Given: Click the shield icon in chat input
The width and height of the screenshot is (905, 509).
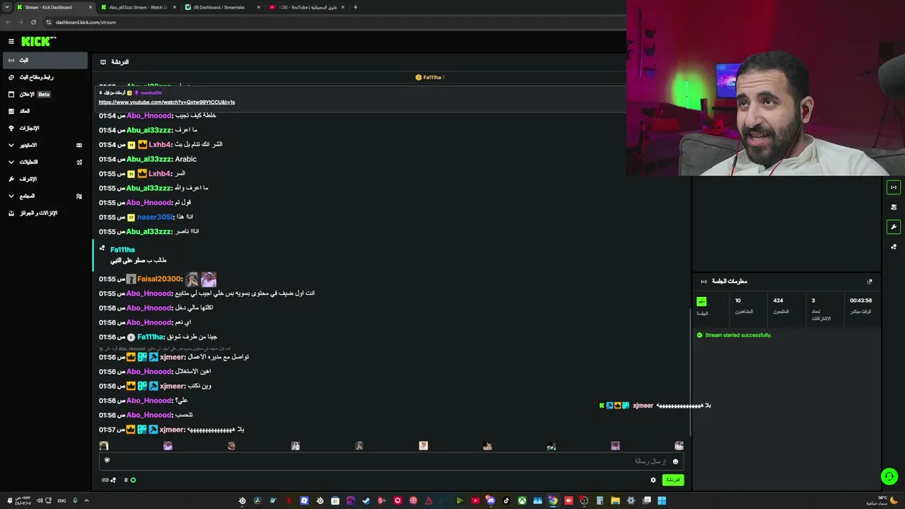Looking at the screenshot, I should pos(107,460).
